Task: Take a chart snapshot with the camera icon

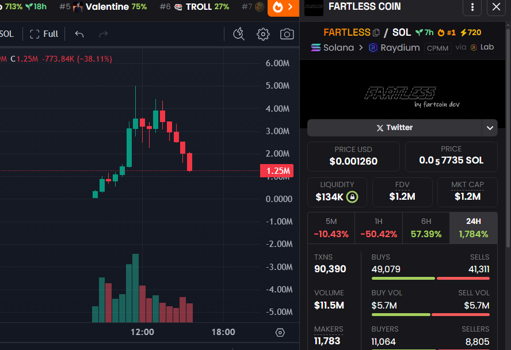Action: 287,34
